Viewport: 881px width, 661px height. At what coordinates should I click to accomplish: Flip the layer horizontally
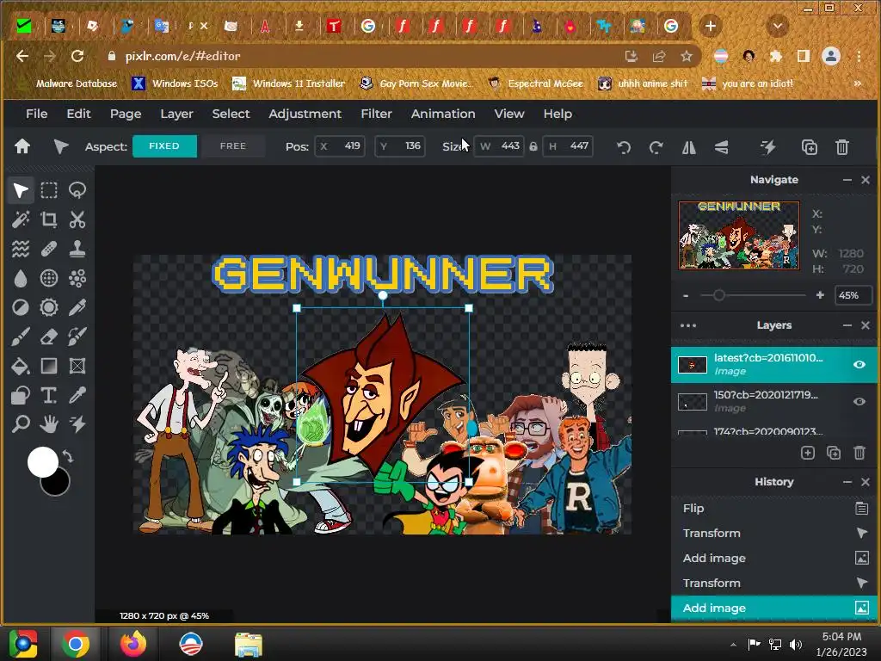[689, 147]
